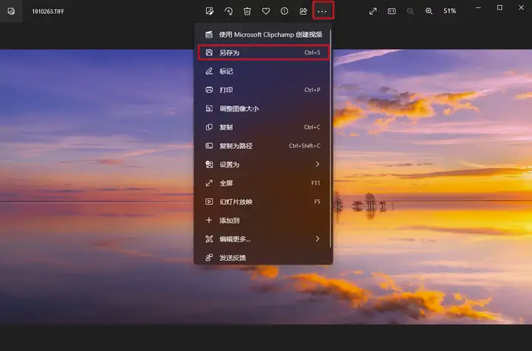The image size is (532, 351).
Task: Expand the 设置为 submenu
Action: [x=263, y=164]
